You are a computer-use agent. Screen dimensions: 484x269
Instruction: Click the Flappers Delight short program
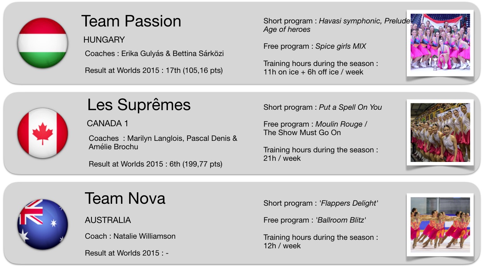(x=349, y=203)
